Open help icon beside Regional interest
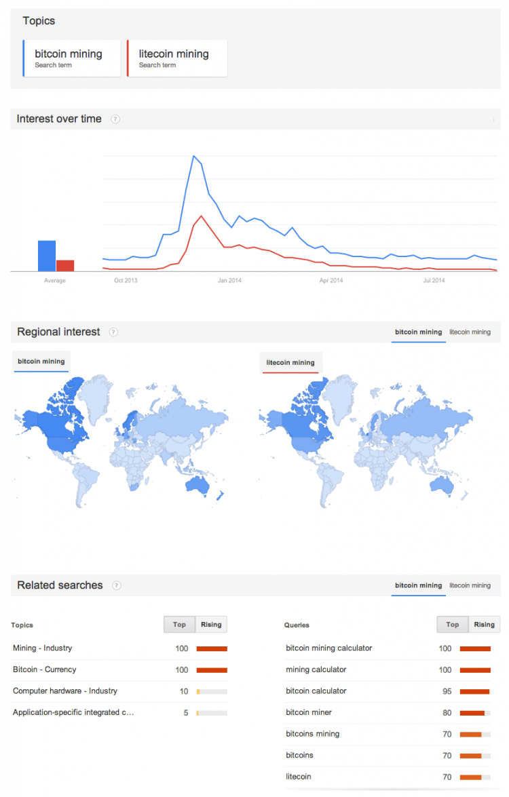 [x=113, y=332]
